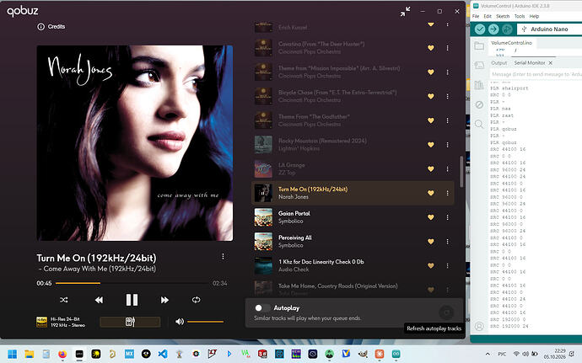Viewport: 582px width, 363px height.
Task: Close the Serial Monitor tab
Action: tap(551, 63)
